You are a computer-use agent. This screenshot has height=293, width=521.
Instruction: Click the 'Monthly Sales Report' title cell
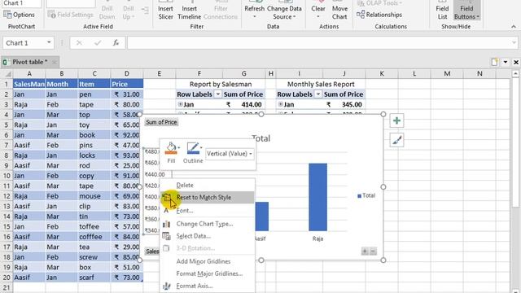[321, 85]
